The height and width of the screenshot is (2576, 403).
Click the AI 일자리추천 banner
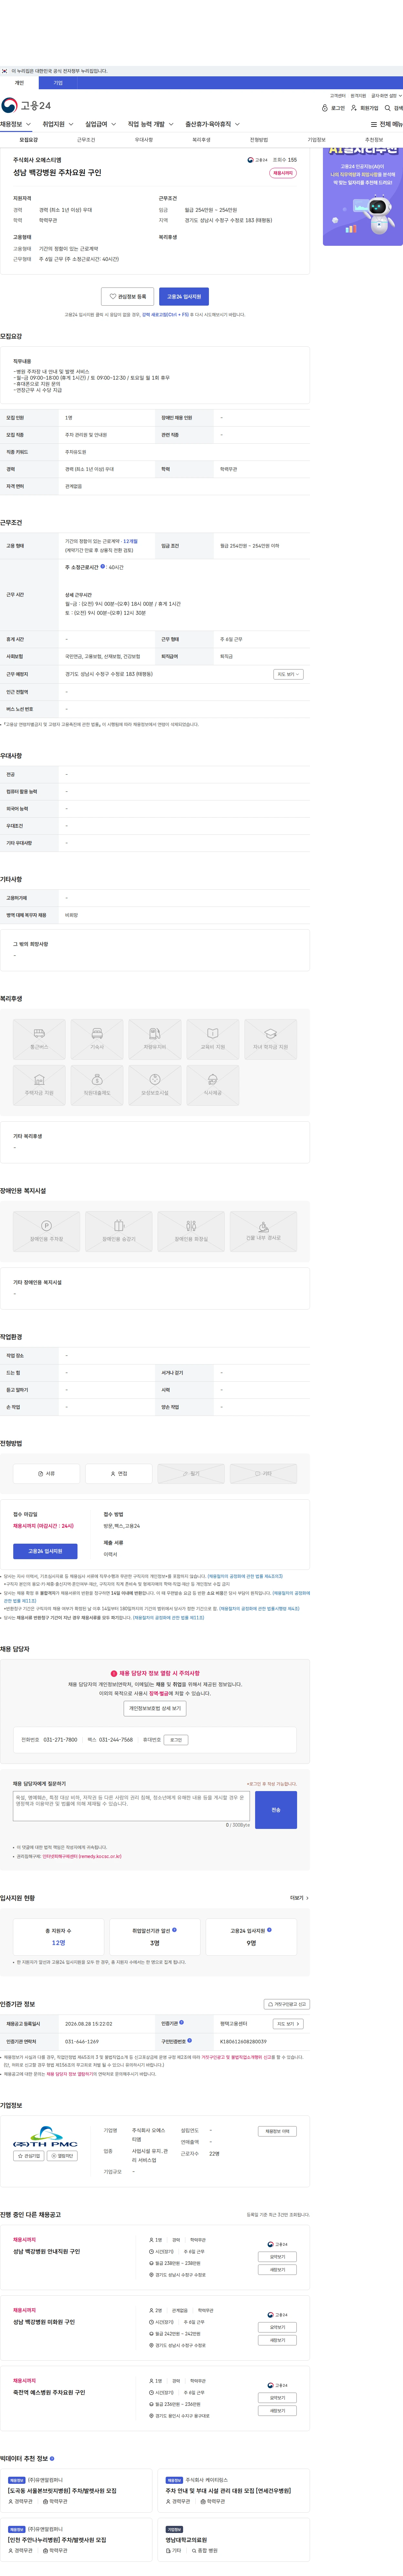pyautogui.click(x=363, y=196)
